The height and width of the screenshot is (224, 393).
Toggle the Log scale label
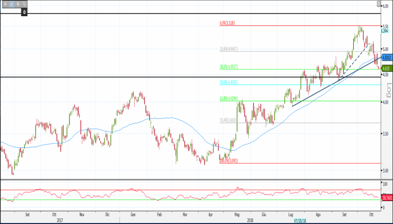pos(387,91)
